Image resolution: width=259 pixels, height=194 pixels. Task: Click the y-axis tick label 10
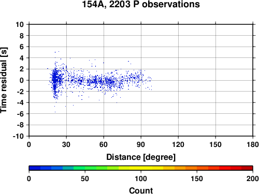tap(20, 24)
